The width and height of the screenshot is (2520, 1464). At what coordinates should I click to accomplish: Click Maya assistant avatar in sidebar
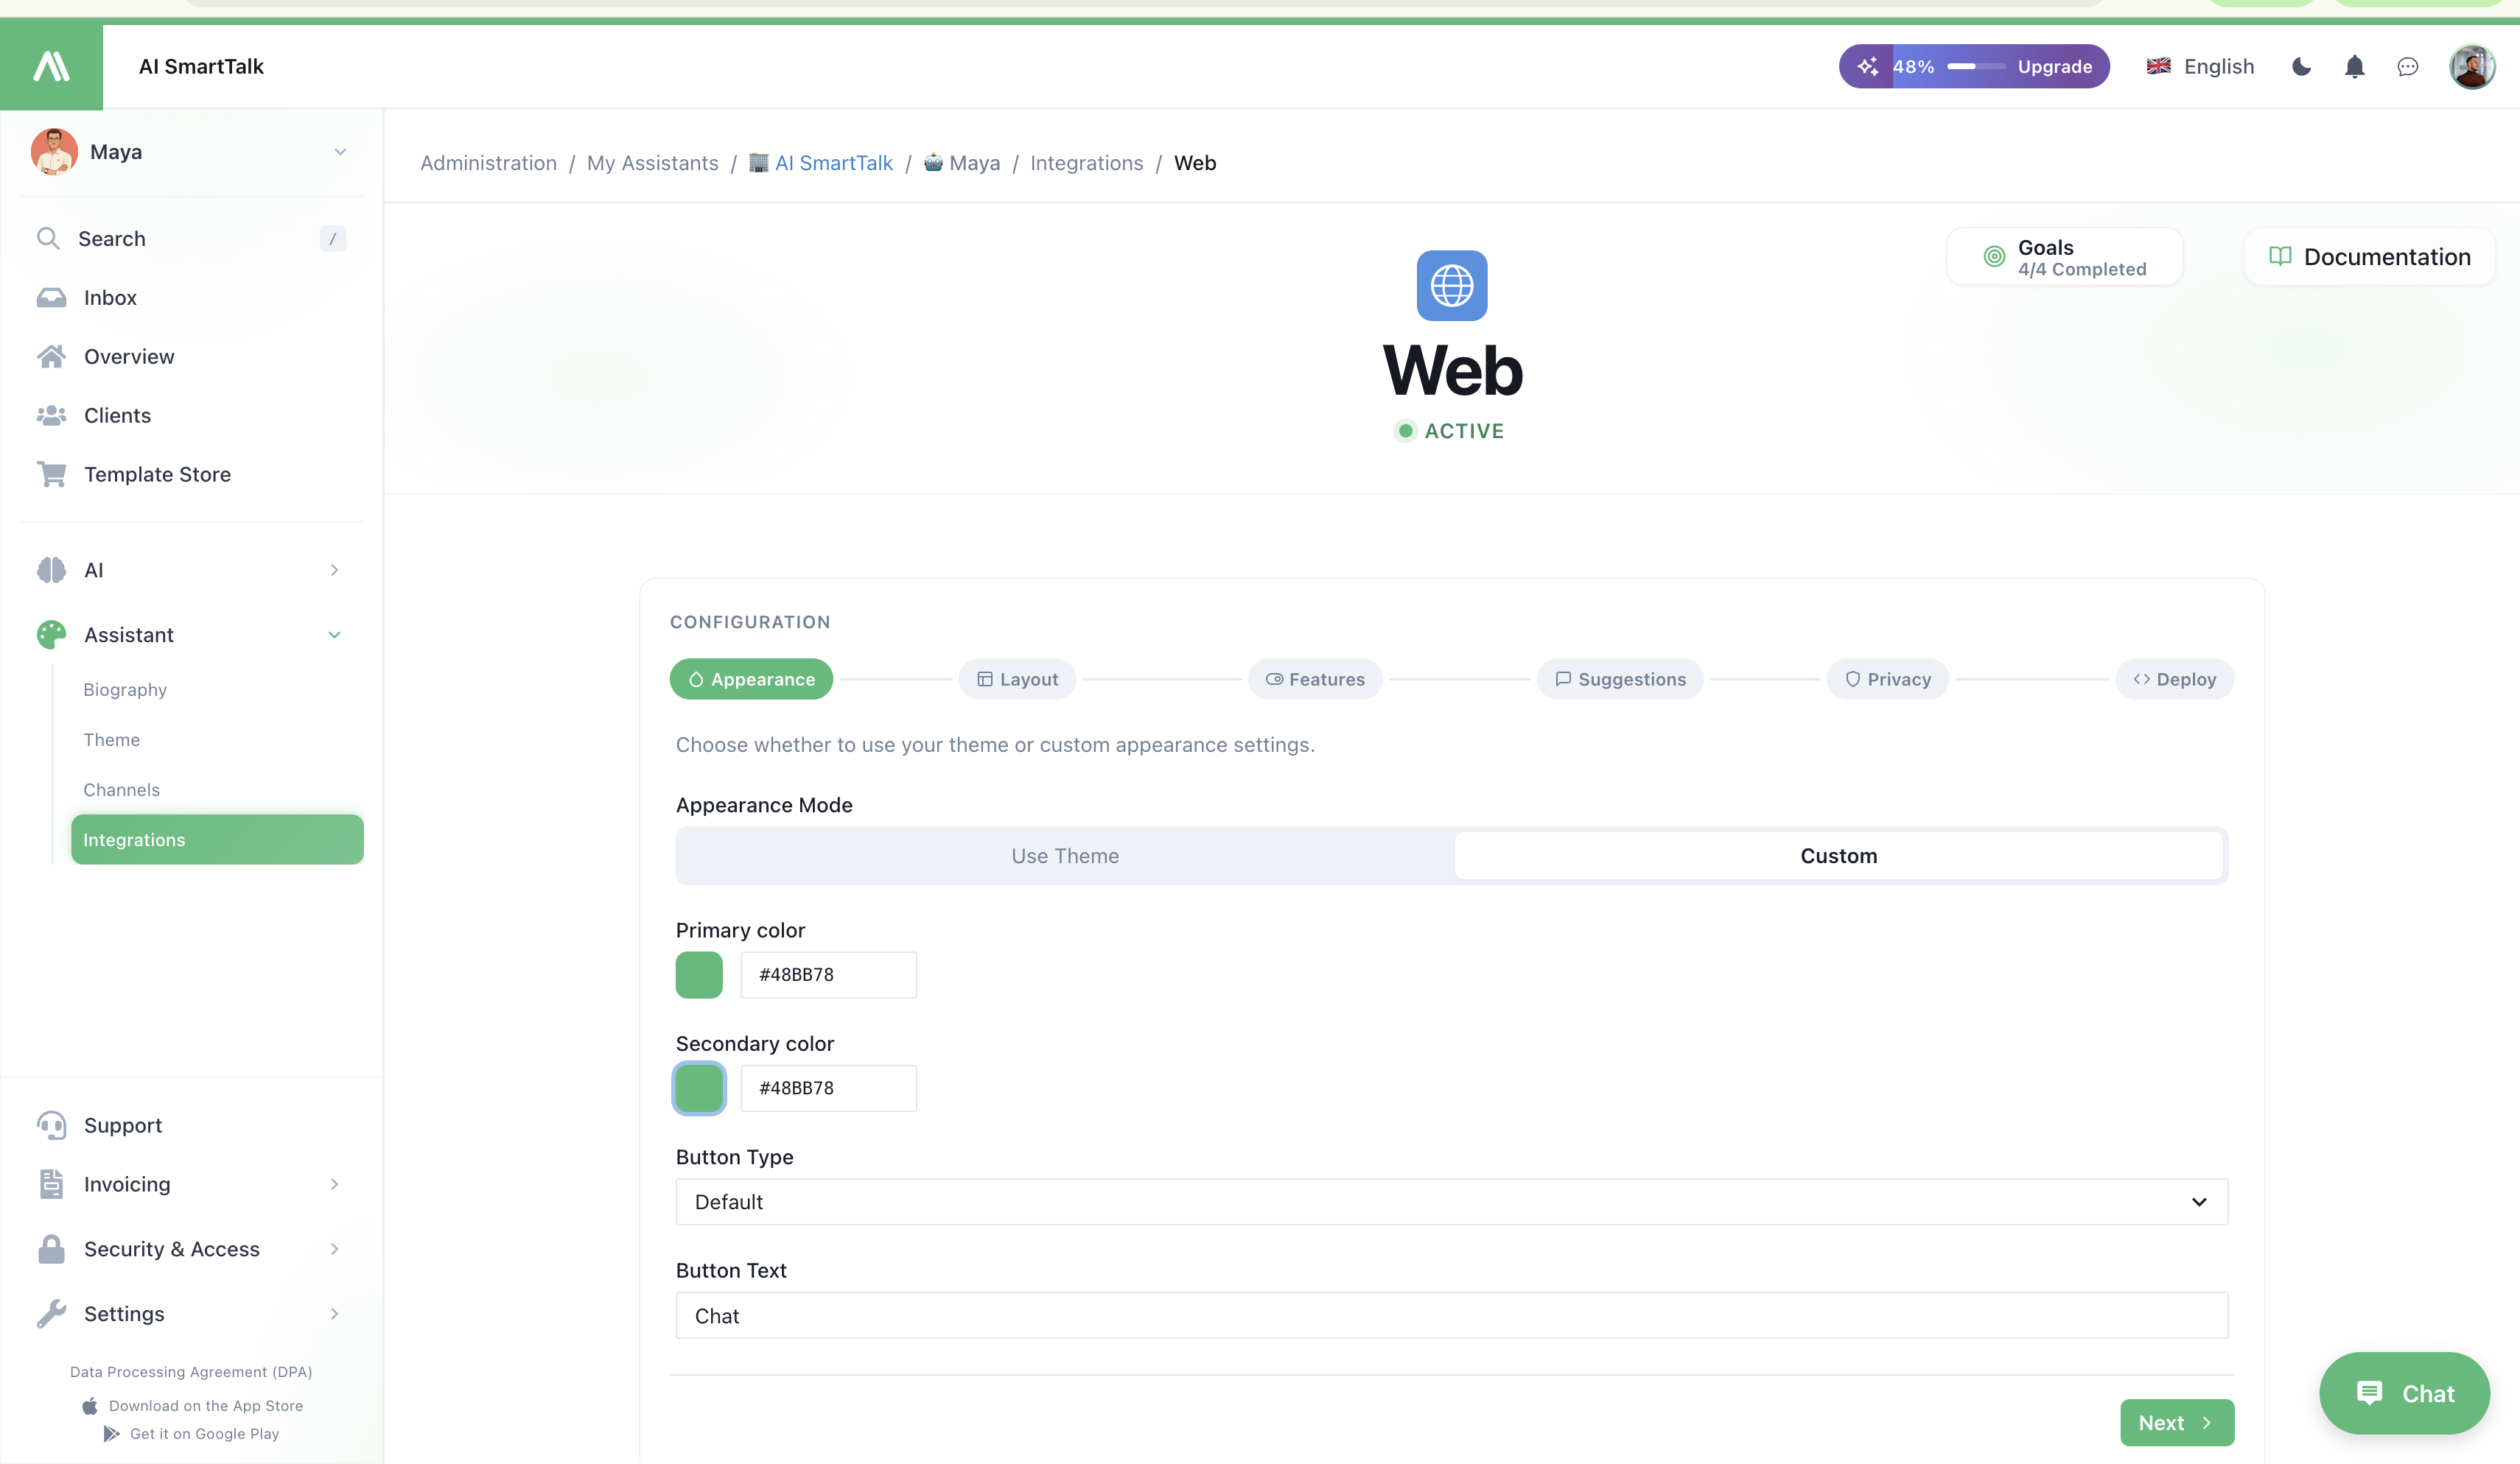tap(54, 152)
